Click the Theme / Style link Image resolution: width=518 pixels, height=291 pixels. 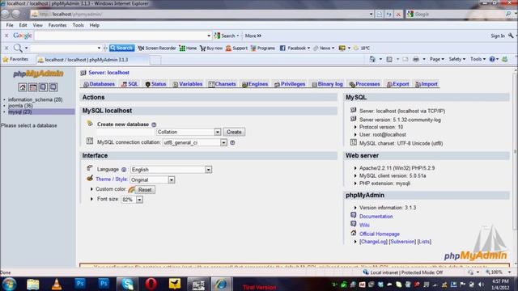tap(112, 179)
